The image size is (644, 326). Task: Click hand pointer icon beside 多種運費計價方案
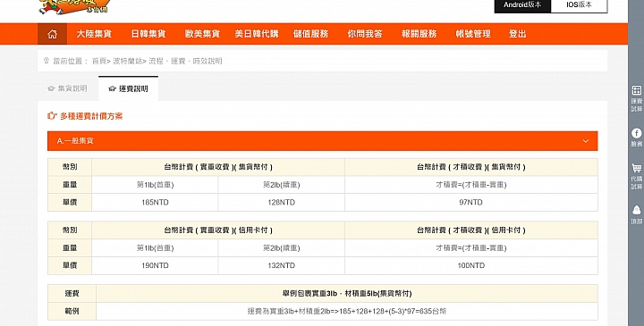(x=52, y=116)
